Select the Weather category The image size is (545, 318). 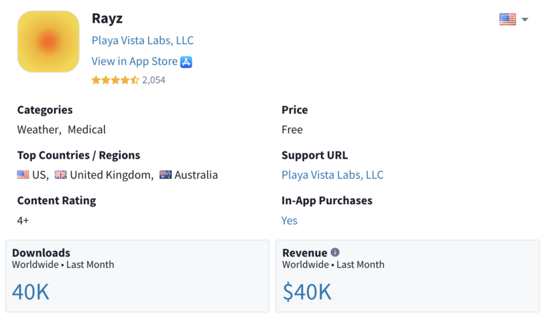(38, 130)
